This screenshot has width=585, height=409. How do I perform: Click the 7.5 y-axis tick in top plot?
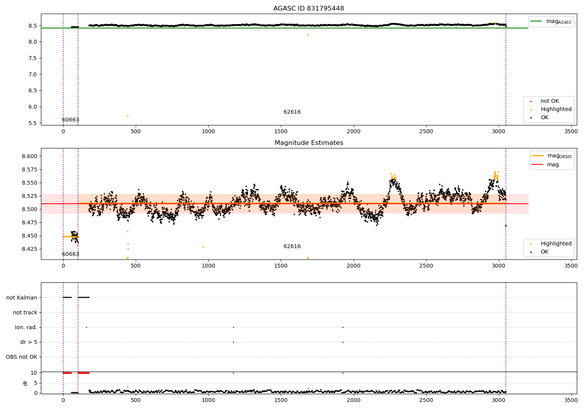point(34,58)
